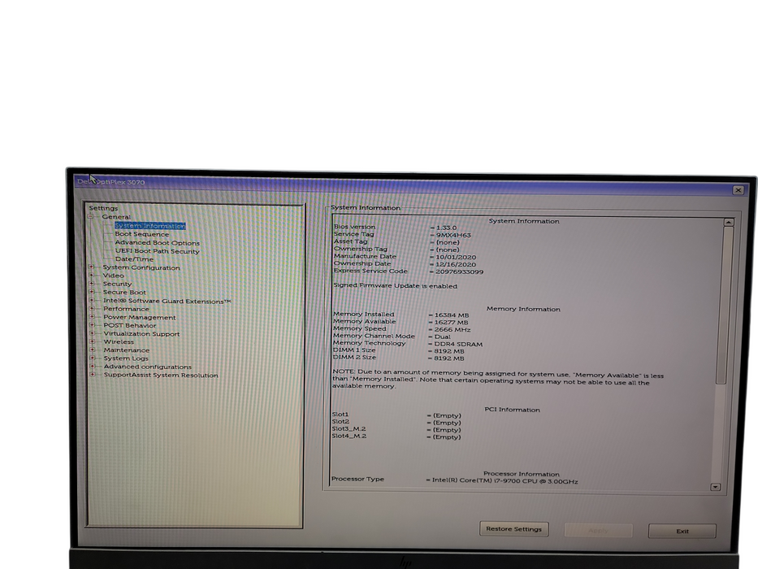The width and height of the screenshot is (758, 569).
Task: Click the Signed Firmware Update text
Action: click(x=395, y=285)
